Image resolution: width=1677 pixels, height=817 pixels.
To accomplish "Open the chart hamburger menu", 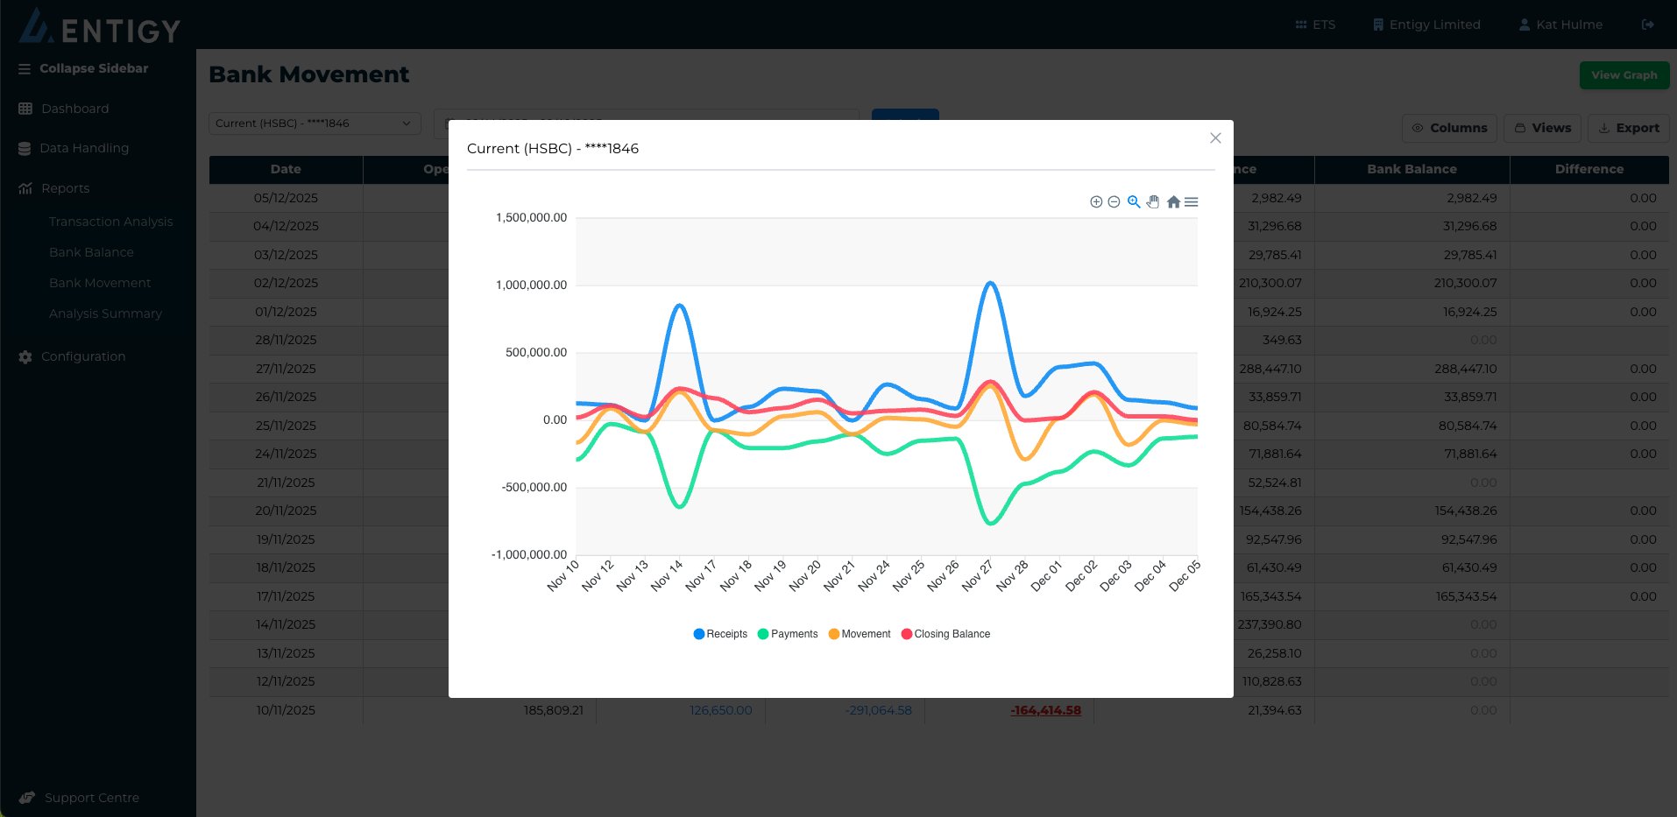I will (1191, 201).
